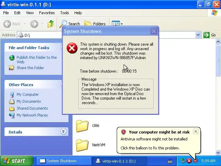
Task: Click the red error icon in shutdown dialog
Action: [72, 48]
